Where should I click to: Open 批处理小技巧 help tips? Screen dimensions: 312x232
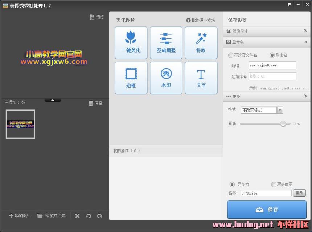(x=201, y=20)
